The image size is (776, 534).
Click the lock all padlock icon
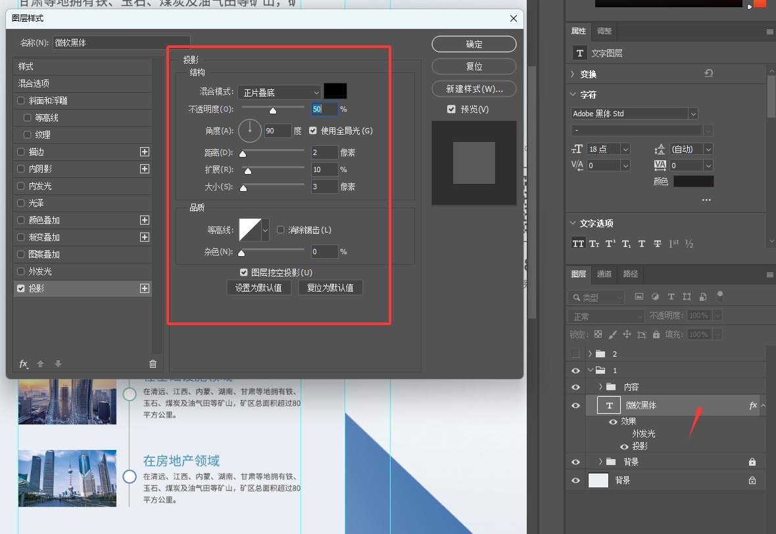click(656, 334)
